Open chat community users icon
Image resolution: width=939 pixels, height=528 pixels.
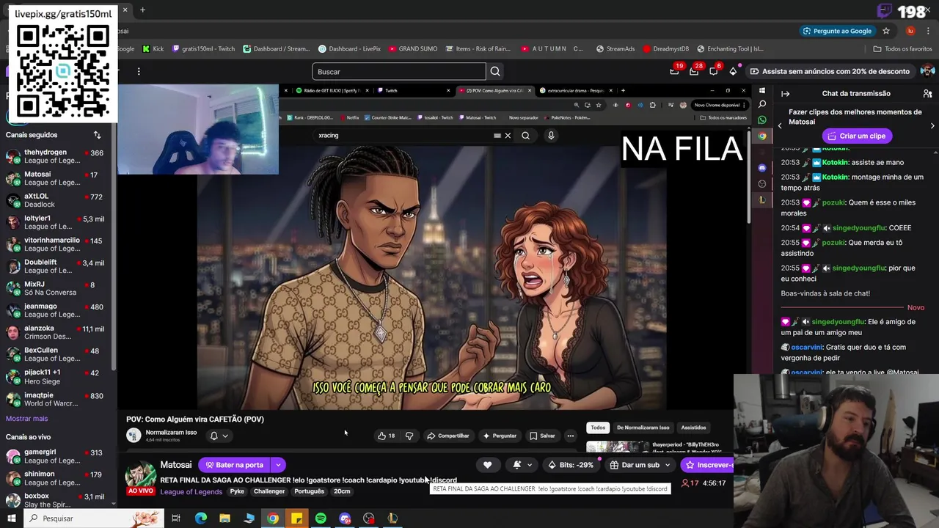click(x=927, y=94)
